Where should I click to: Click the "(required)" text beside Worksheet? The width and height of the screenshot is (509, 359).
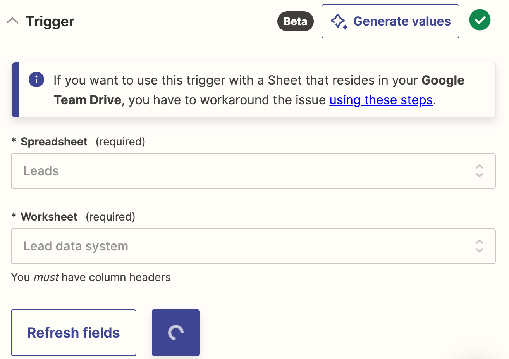click(110, 217)
